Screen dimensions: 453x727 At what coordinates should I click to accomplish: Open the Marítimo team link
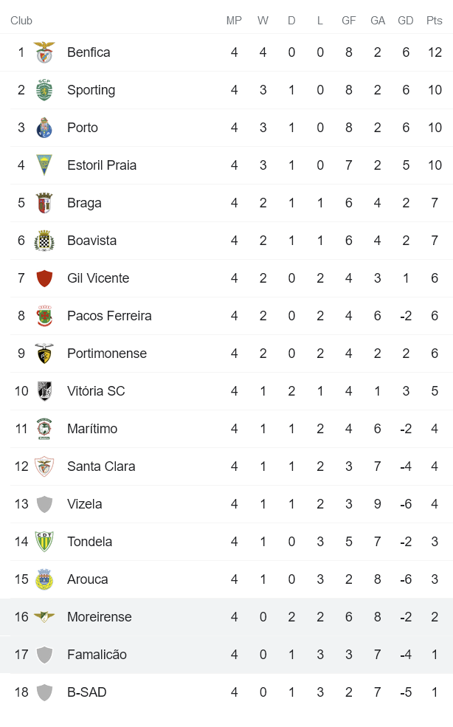point(92,429)
